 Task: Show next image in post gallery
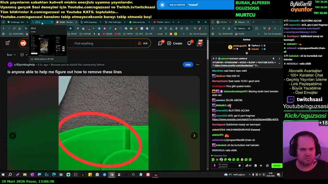tap(194, 136)
